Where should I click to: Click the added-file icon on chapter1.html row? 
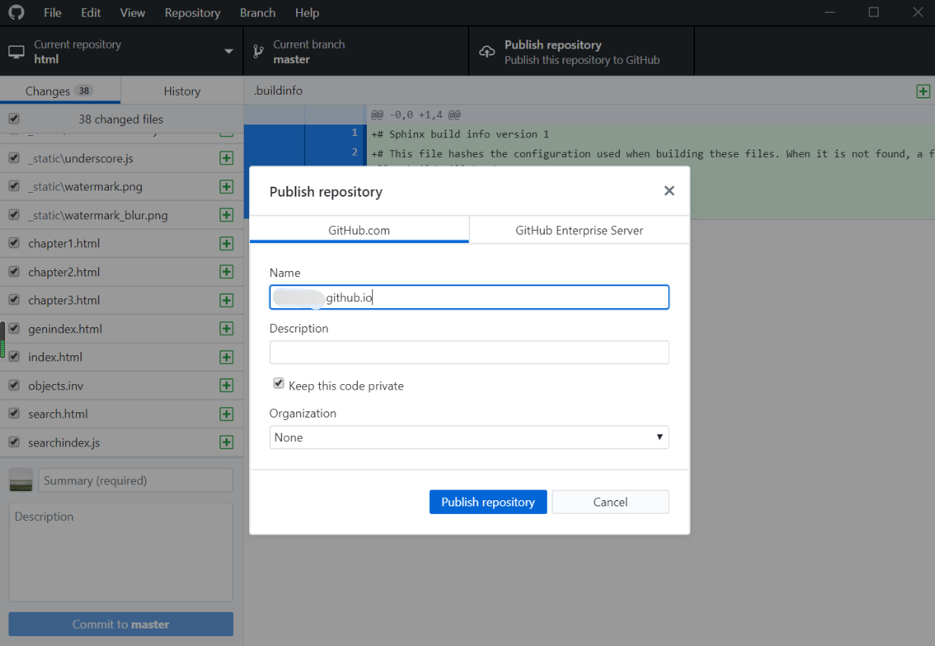[226, 244]
